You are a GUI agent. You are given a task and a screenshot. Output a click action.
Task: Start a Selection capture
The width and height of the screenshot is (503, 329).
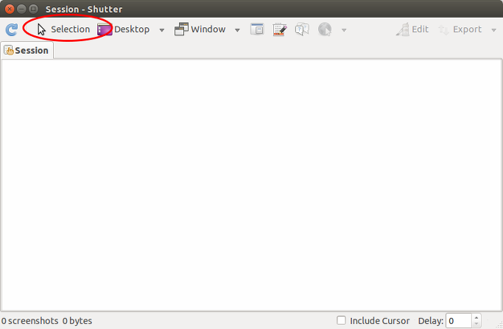[63, 29]
